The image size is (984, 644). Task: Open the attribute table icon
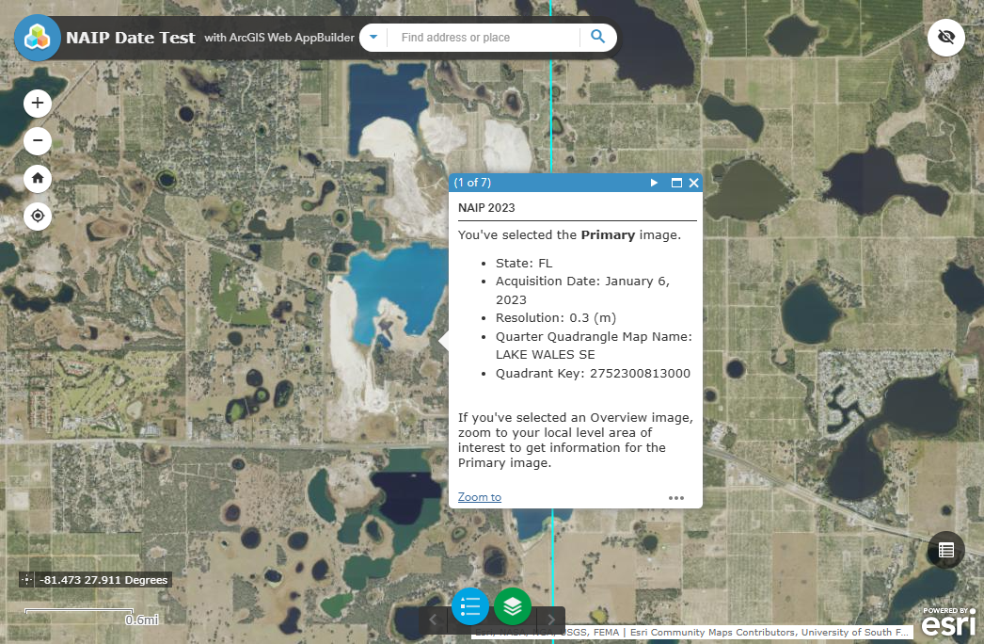pos(945,550)
